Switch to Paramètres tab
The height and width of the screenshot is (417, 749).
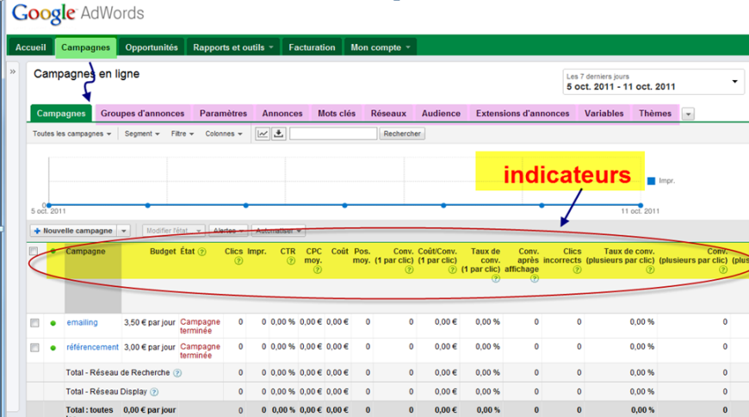pos(223,114)
